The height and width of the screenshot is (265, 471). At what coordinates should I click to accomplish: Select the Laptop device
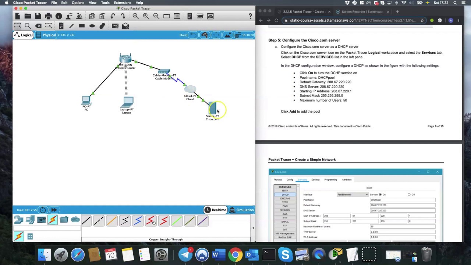click(127, 102)
